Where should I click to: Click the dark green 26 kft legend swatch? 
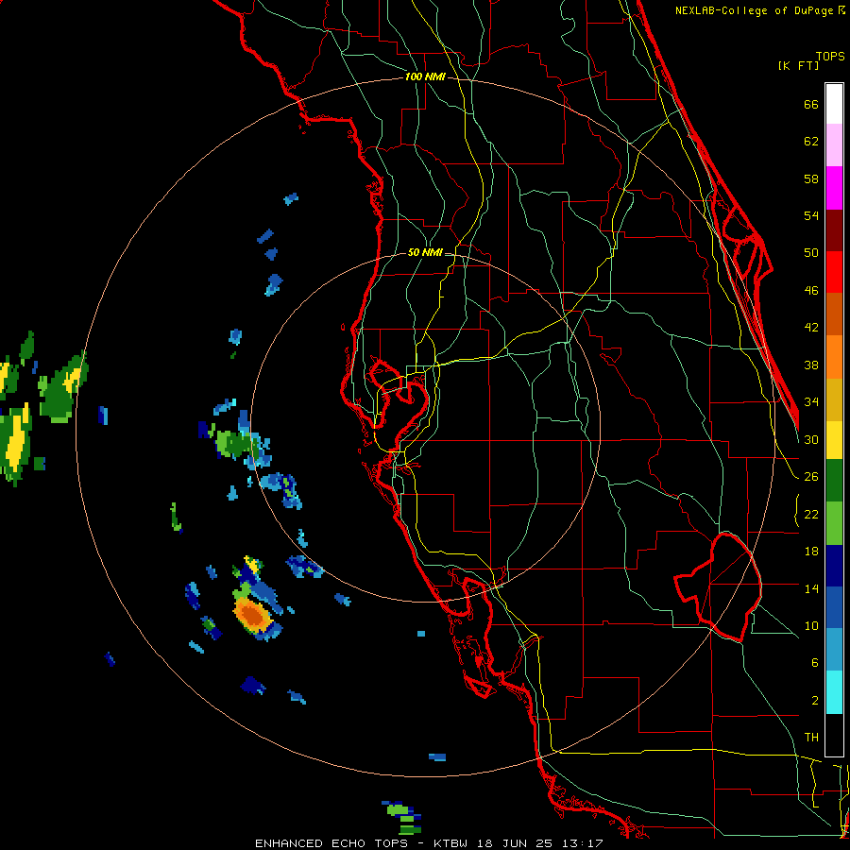[834, 481]
